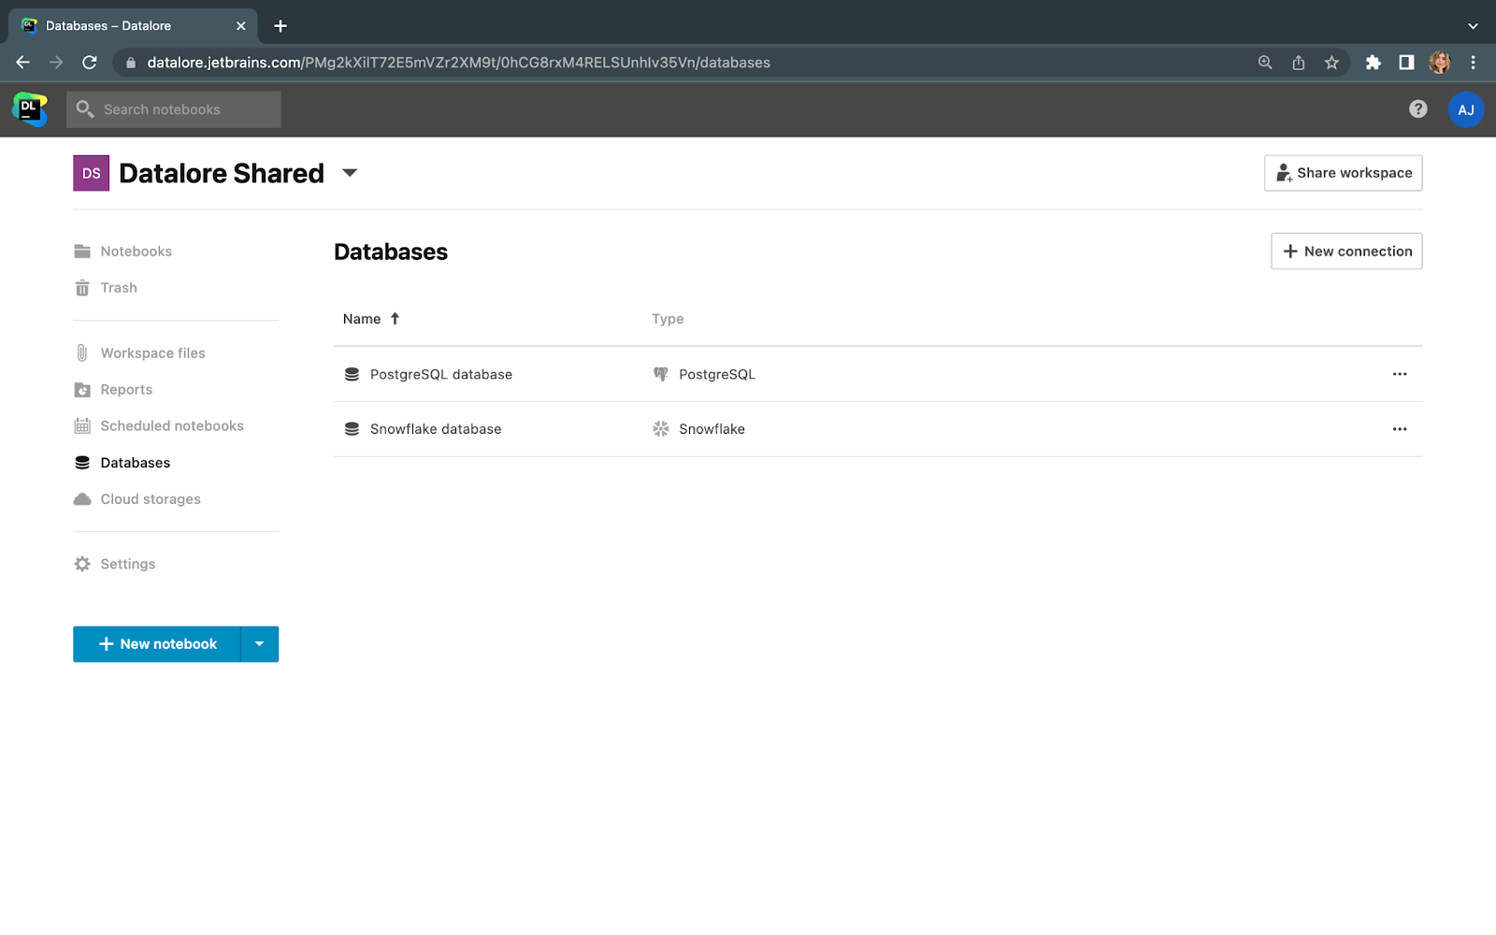Toggle the browser side panel icon

[x=1406, y=63]
